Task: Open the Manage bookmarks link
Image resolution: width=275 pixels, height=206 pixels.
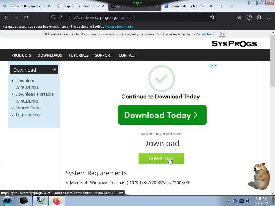Action: (120, 27)
